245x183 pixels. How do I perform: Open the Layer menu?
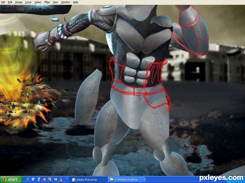tap(28, 2)
